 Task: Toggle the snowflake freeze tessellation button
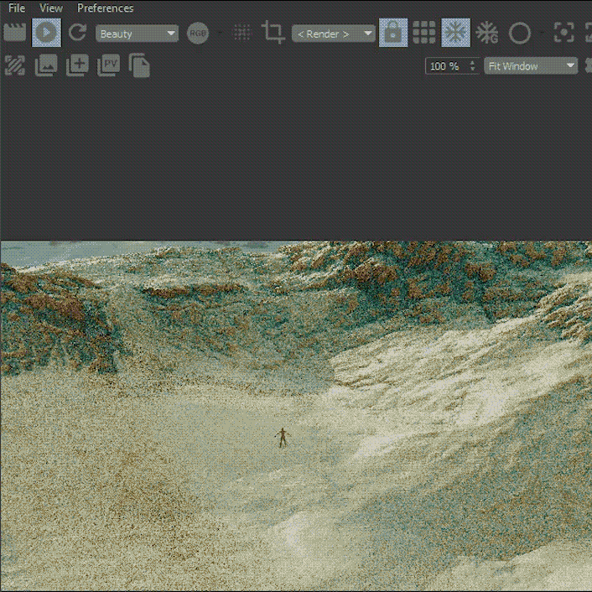tap(455, 33)
